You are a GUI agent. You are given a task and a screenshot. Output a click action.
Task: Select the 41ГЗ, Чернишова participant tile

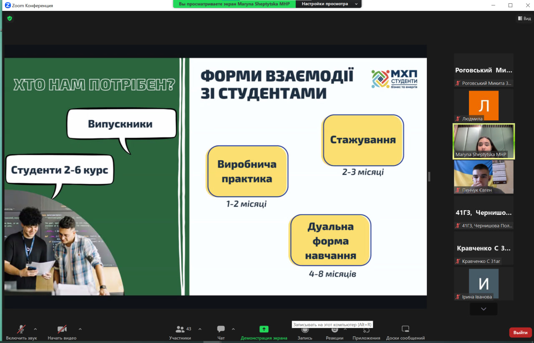point(484,212)
